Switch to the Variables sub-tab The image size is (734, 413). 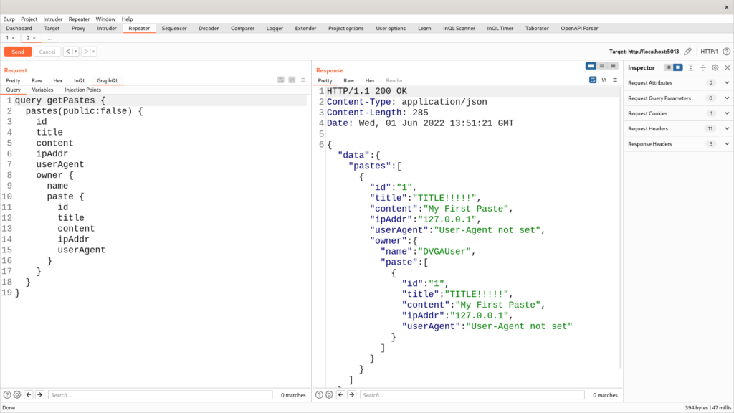coord(42,90)
